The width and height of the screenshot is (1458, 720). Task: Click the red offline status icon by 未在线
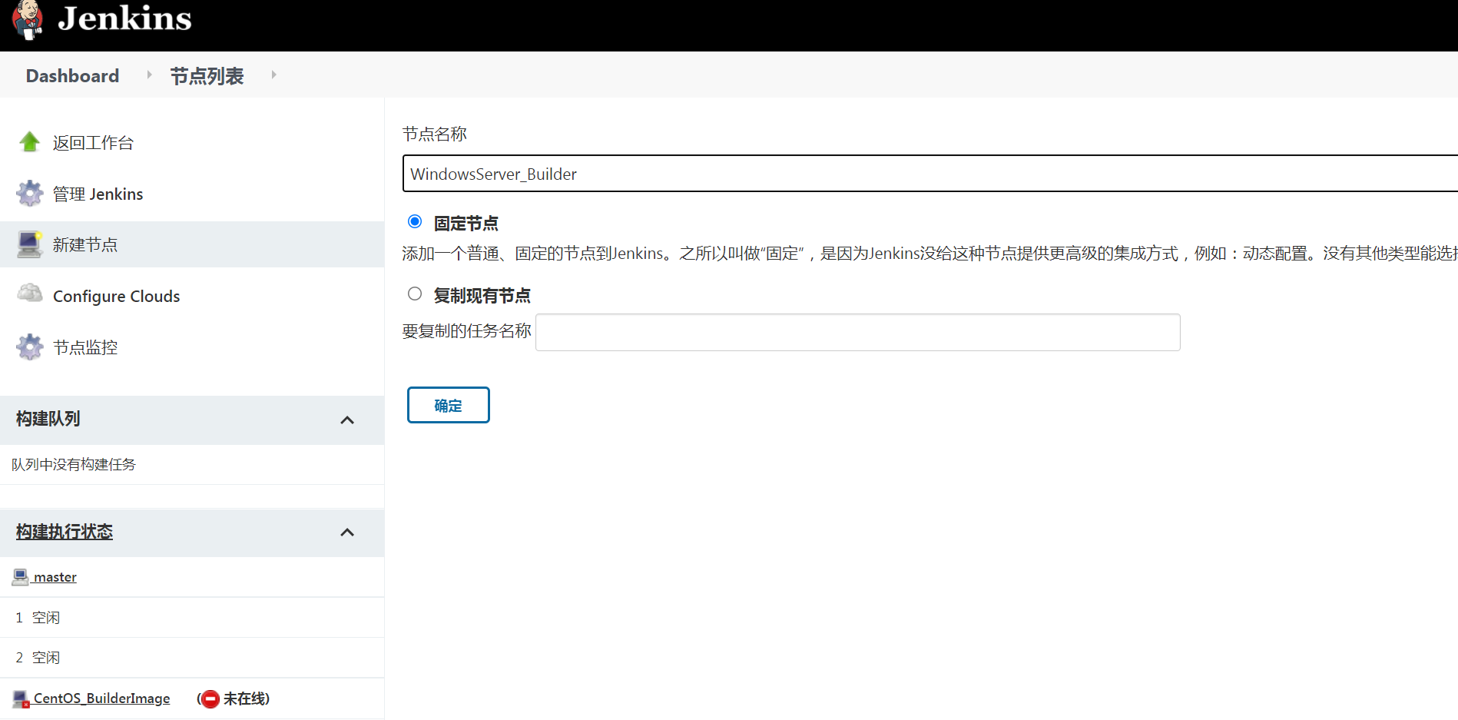(210, 699)
